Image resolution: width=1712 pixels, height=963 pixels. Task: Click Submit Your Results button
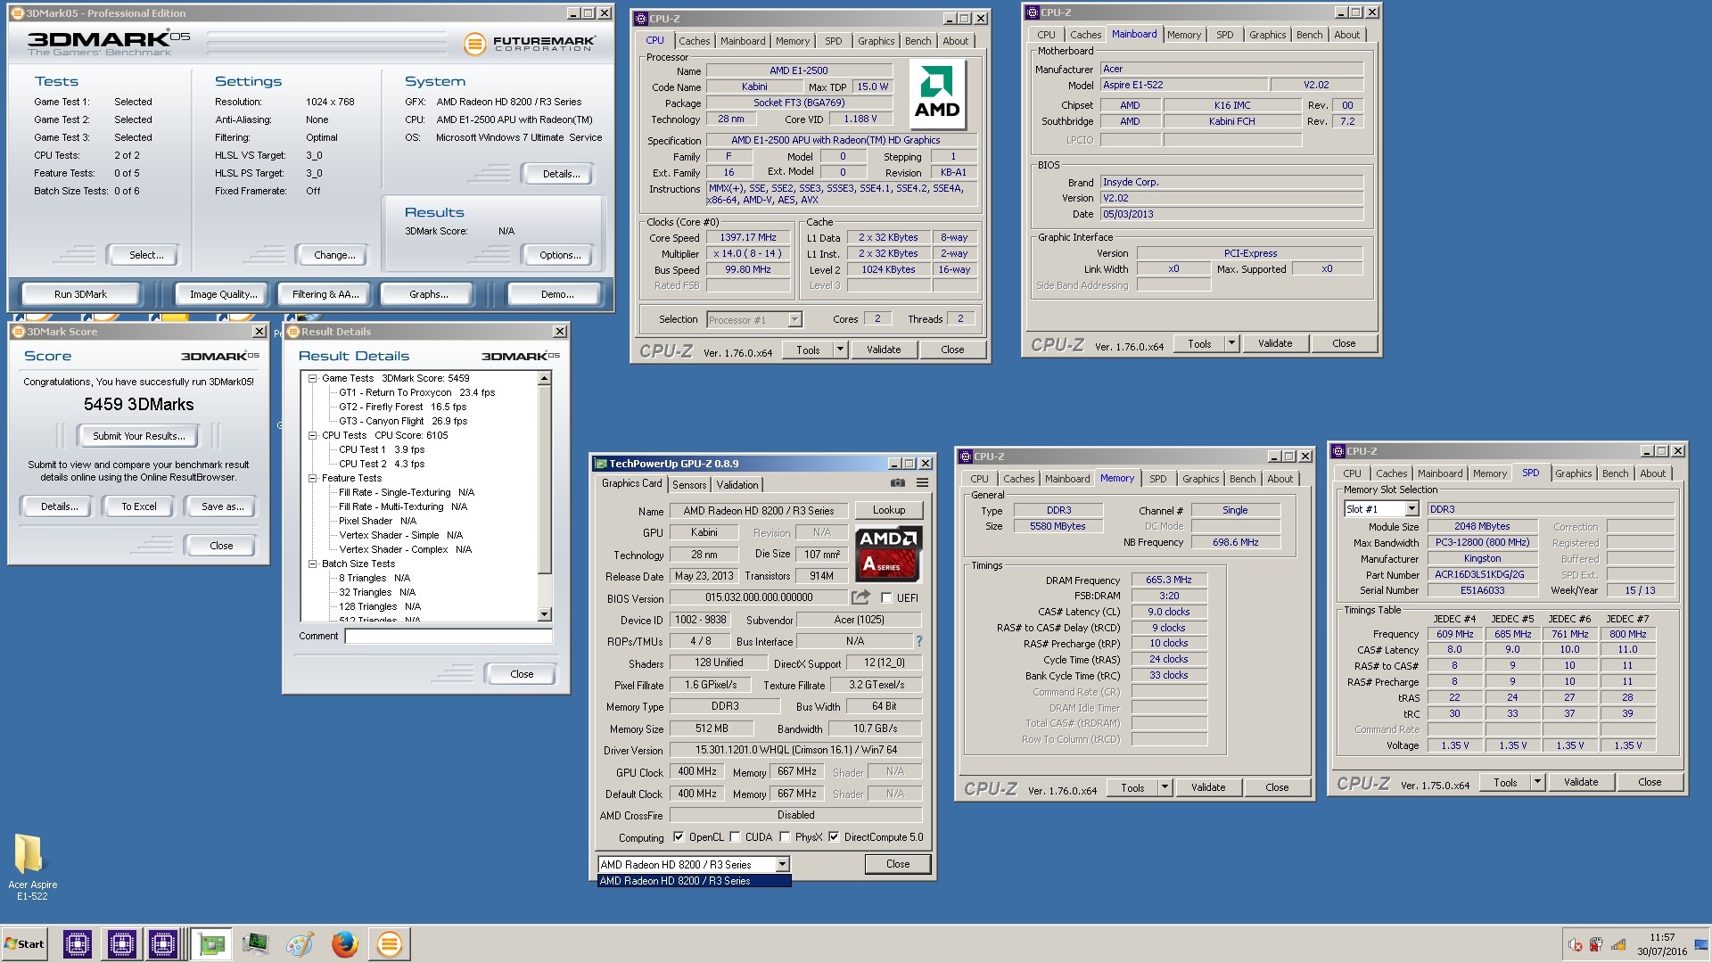coord(139,436)
